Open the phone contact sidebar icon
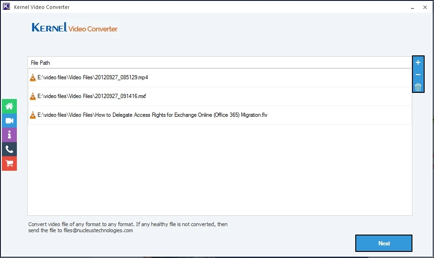 tap(9, 149)
